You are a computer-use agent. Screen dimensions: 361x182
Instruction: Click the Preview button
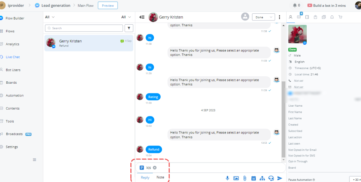(x=108, y=5)
